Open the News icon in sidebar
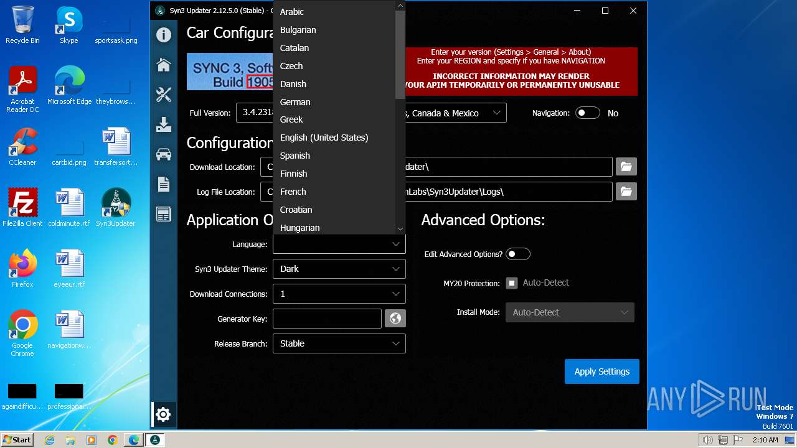Viewport: 797px width, 448px height. [x=164, y=214]
